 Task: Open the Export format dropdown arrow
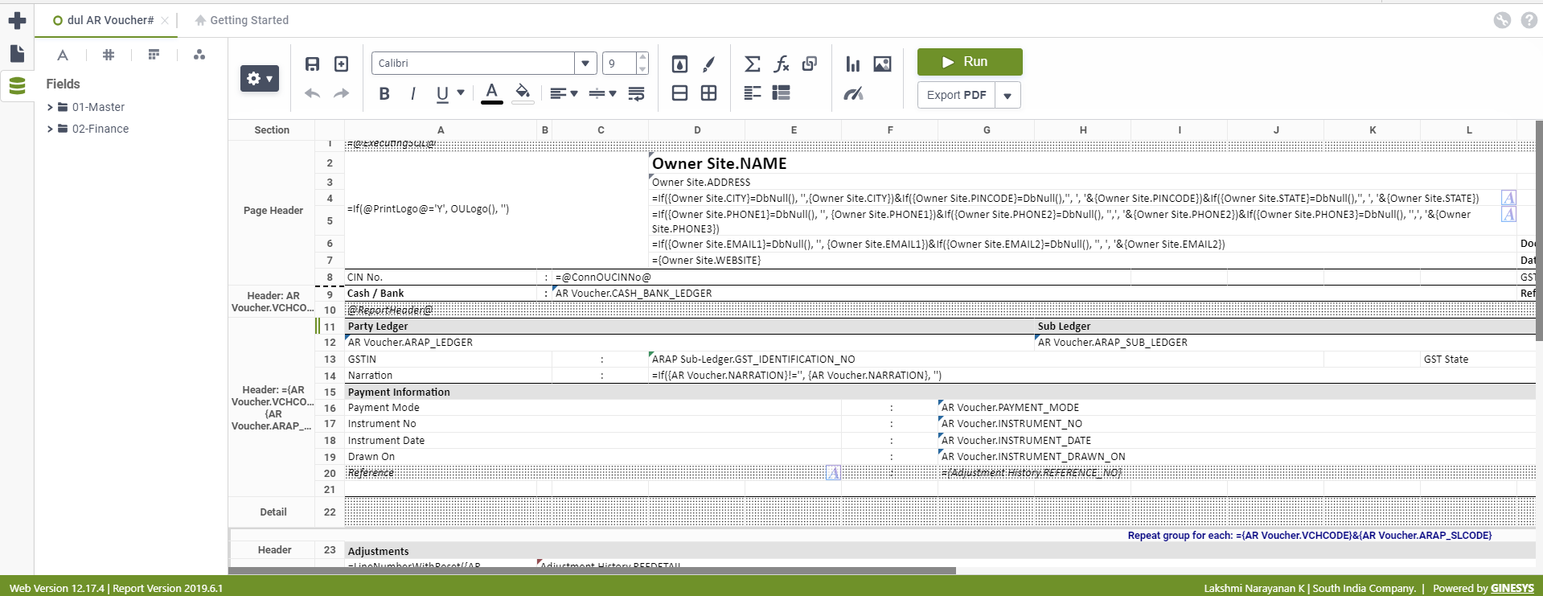pos(1007,95)
